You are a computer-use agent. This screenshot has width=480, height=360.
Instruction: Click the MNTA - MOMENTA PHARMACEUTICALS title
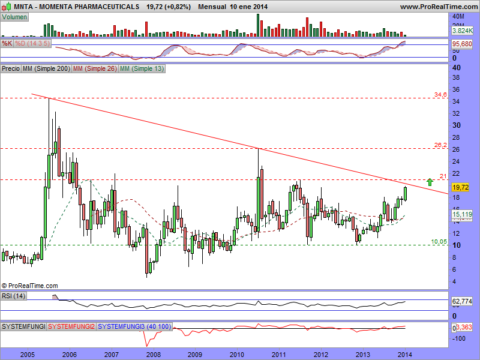(x=77, y=7)
